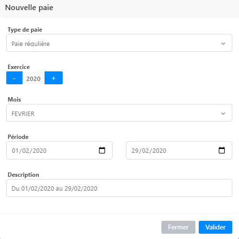Viewport: 239px width, 239px height.
Task: Click the Mois label
Action: [14, 100]
